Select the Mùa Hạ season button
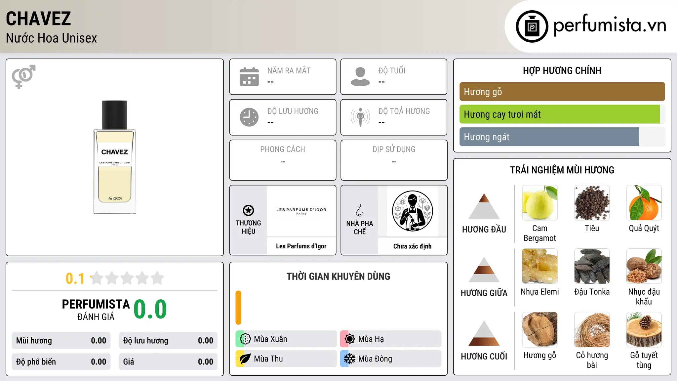Screen dimensions: 677x381 tap(391, 339)
